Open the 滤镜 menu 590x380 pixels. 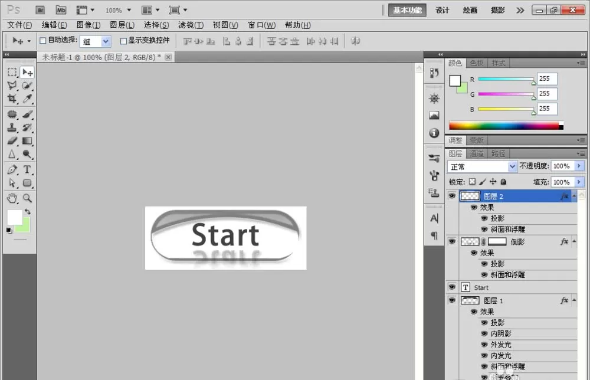click(x=191, y=25)
